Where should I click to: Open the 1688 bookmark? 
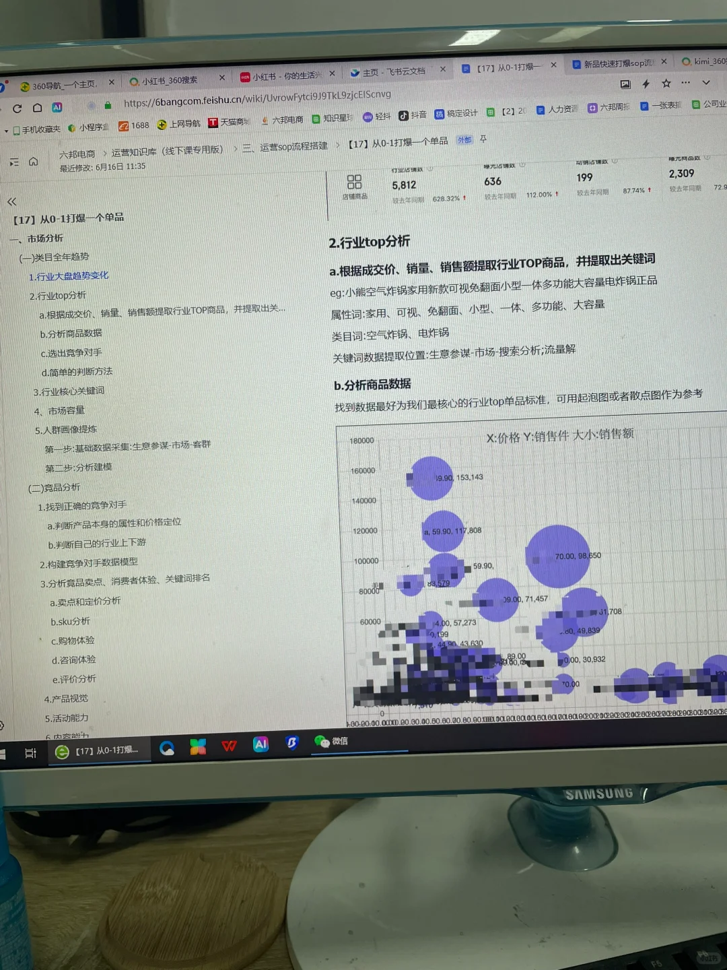(134, 125)
